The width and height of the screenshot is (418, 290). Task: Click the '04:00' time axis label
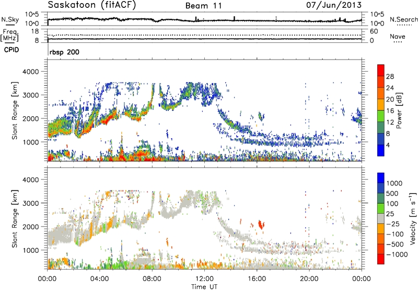pyautogui.click(x=99, y=279)
